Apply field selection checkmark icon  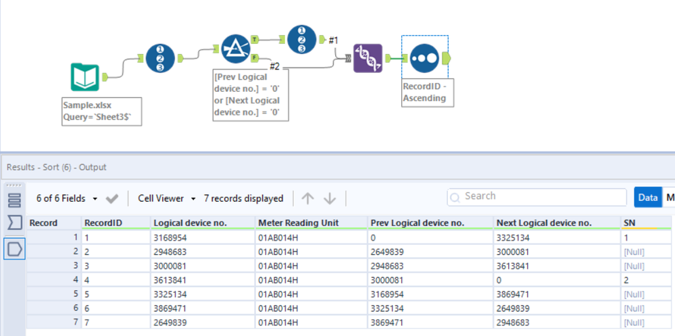(112, 198)
